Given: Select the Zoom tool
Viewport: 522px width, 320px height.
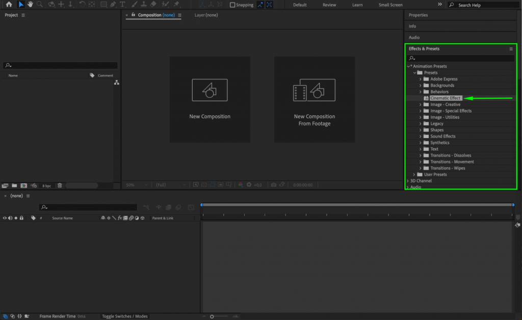Looking at the screenshot, I should point(40,5).
